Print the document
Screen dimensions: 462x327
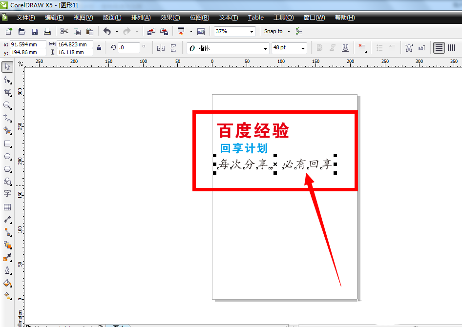pos(47,31)
